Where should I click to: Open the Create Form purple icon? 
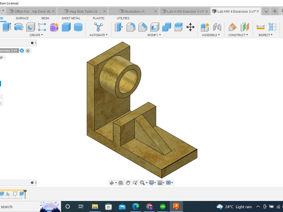click(54, 27)
